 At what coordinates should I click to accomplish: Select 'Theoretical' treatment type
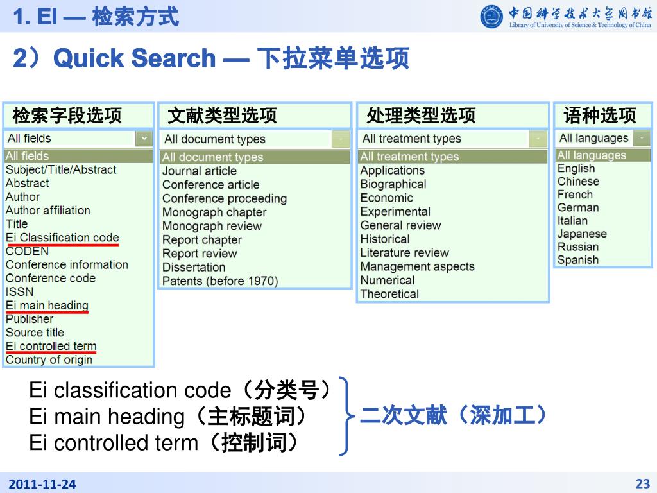tap(389, 294)
